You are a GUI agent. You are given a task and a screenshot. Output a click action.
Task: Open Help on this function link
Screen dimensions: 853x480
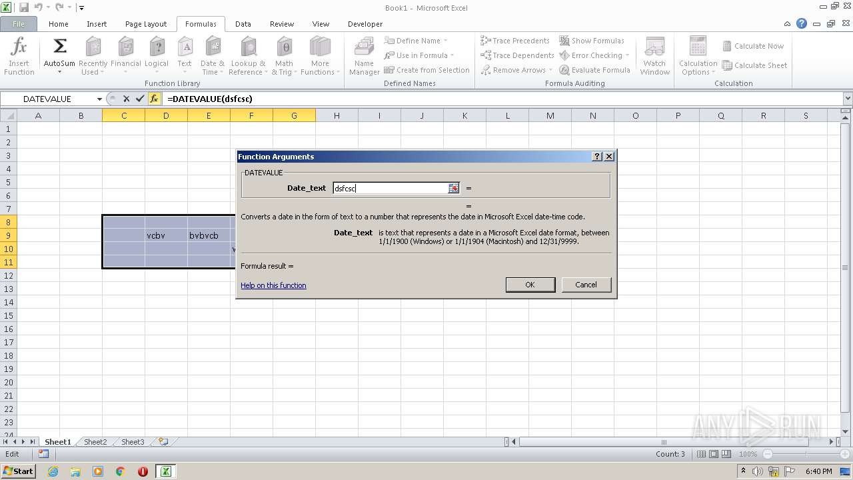click(273, 285)
